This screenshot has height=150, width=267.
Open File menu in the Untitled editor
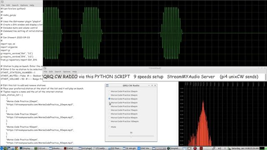click(x=45, y=72)
